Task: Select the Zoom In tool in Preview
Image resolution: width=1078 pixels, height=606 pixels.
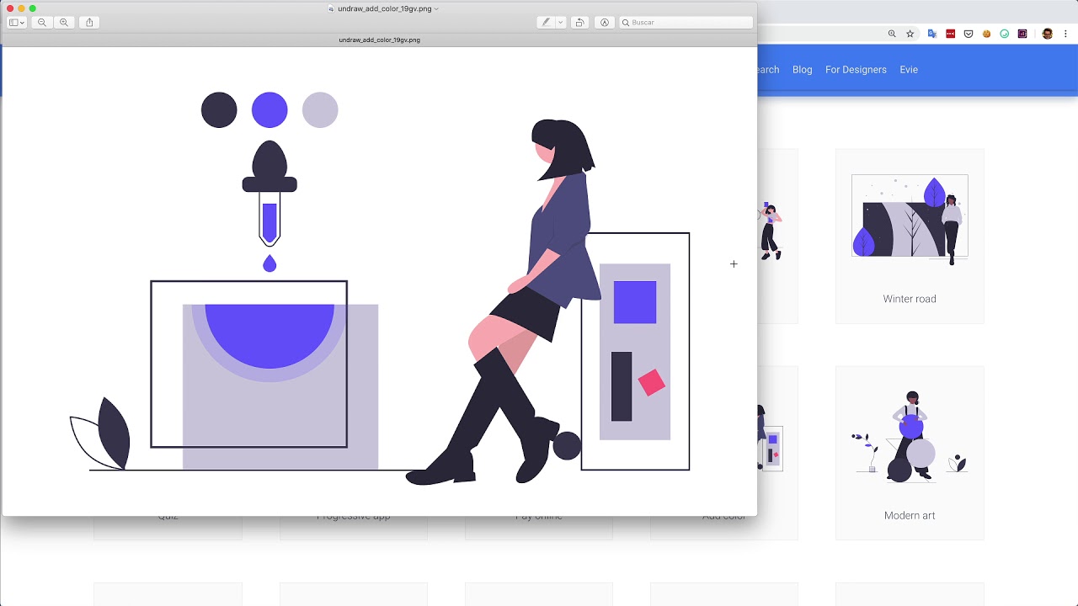Action: click(x=64, y=23)
